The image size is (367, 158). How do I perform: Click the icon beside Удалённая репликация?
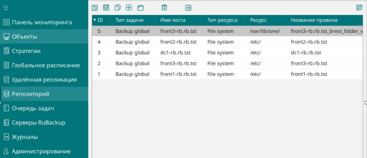coord(6,80)
